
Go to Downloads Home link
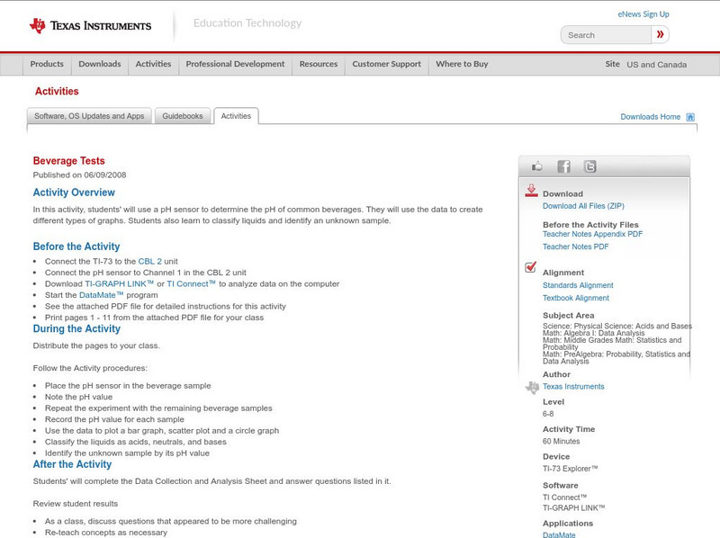650,117
